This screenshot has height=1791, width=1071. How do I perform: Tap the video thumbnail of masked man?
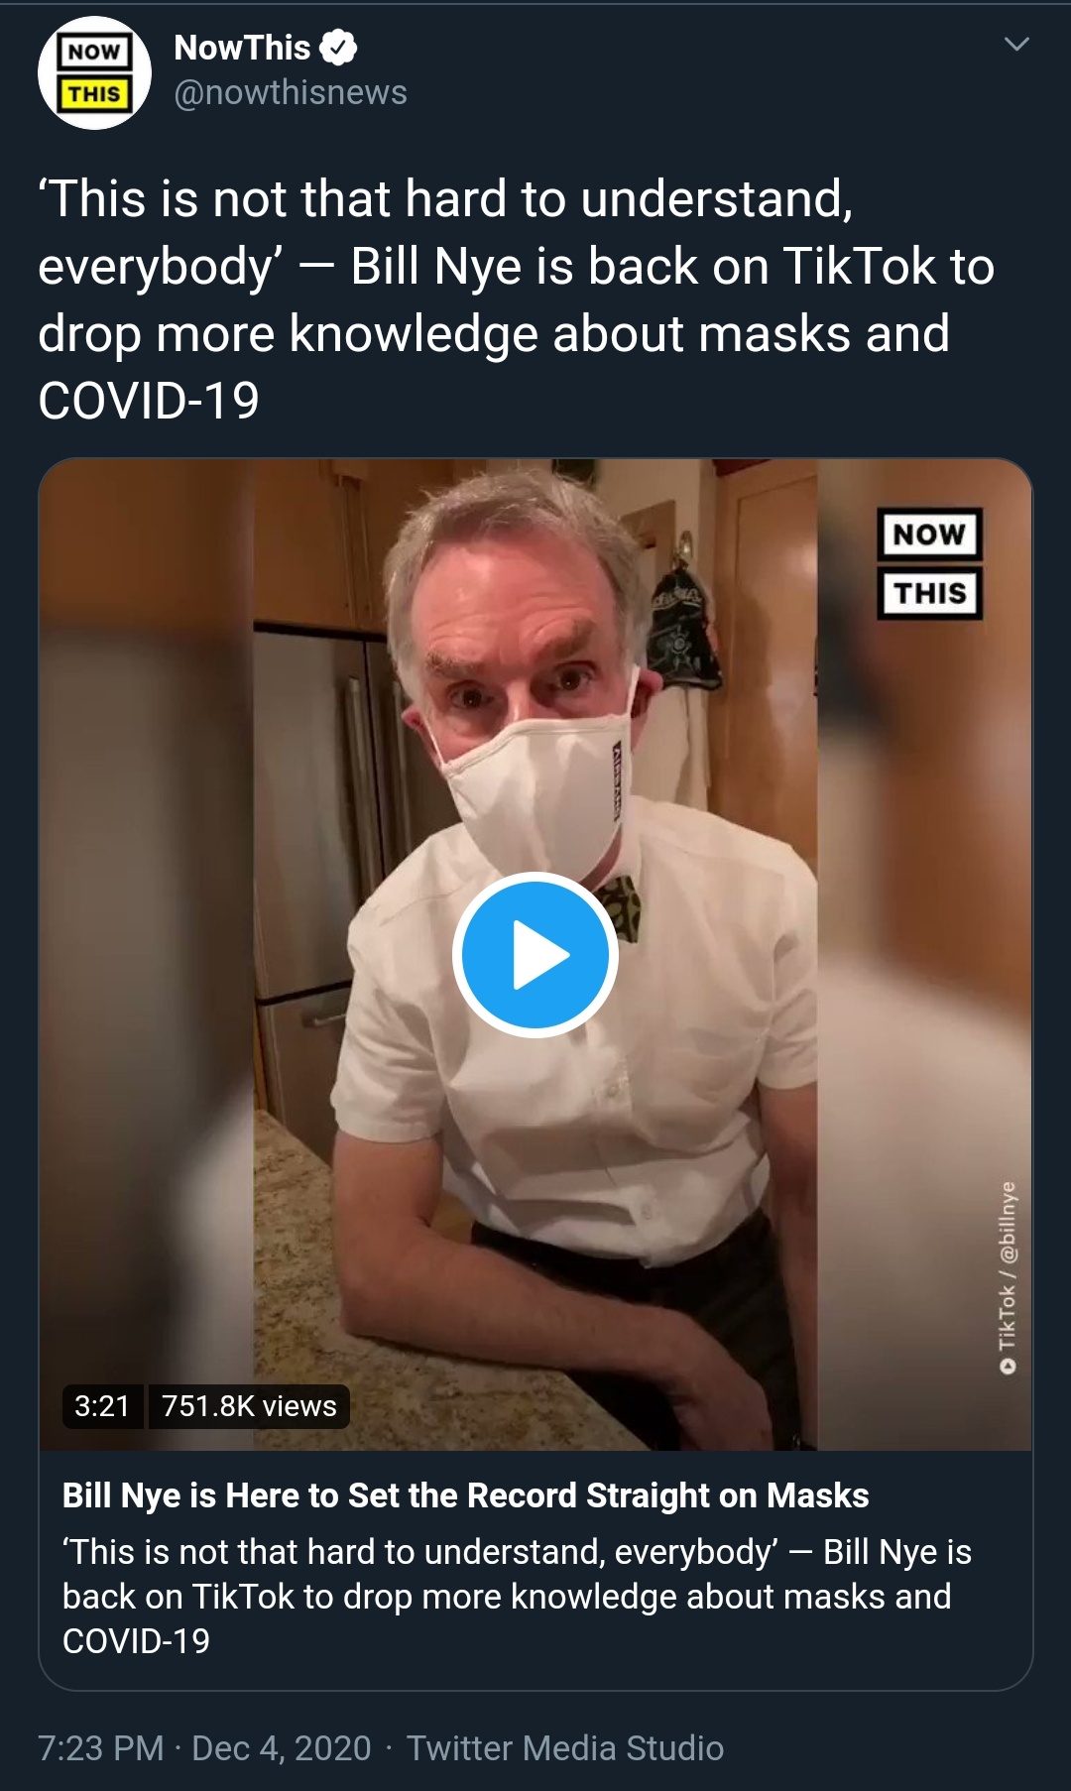535,954
